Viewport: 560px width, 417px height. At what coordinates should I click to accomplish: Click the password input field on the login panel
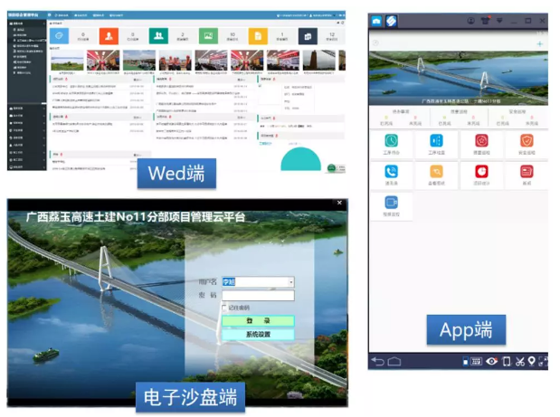pyautogui.click(x=258, y=295)
